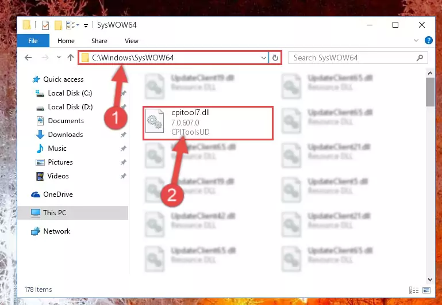
Task: Open Videos in the navigation pane
Action: tap(58, 176)
